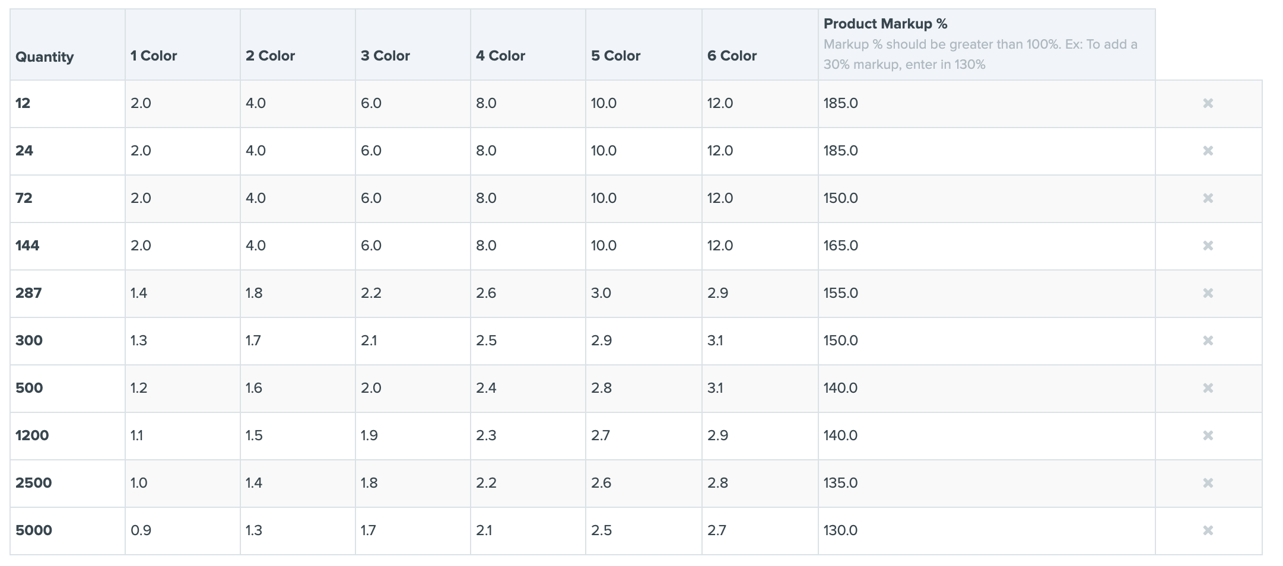Edit markup value 165.0 for quantity 144
Screen dimensions: 1283x566
pos(987,246)
